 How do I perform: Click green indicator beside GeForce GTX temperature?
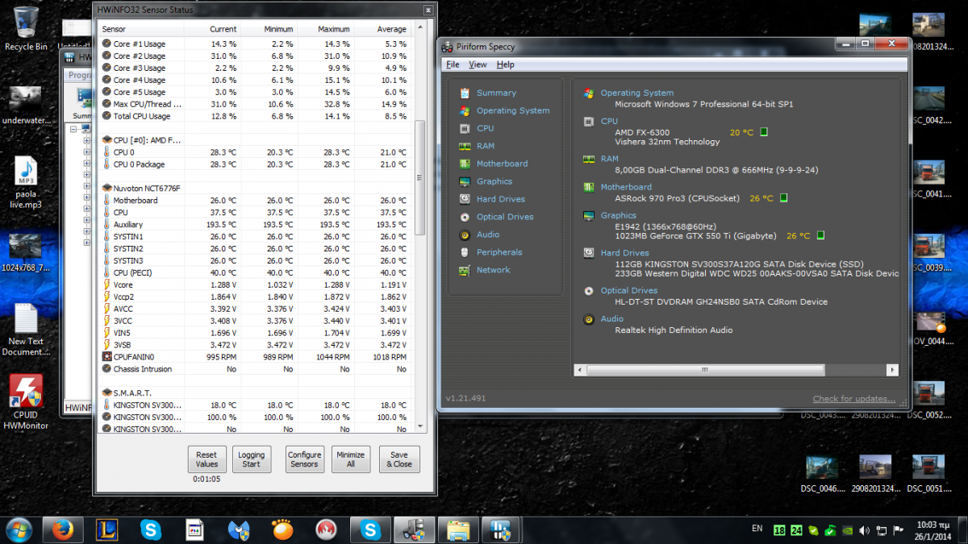tap(820, 235)
